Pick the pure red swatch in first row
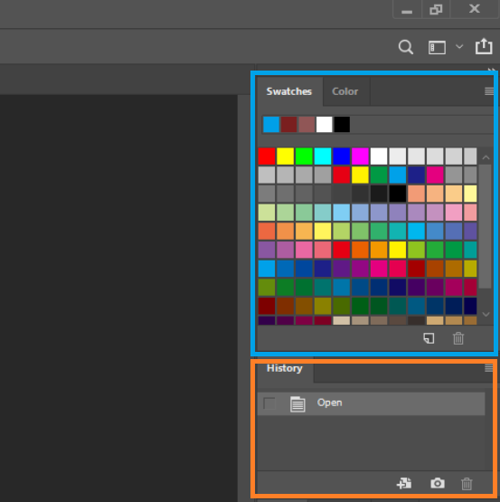 (x=267, y=156)
